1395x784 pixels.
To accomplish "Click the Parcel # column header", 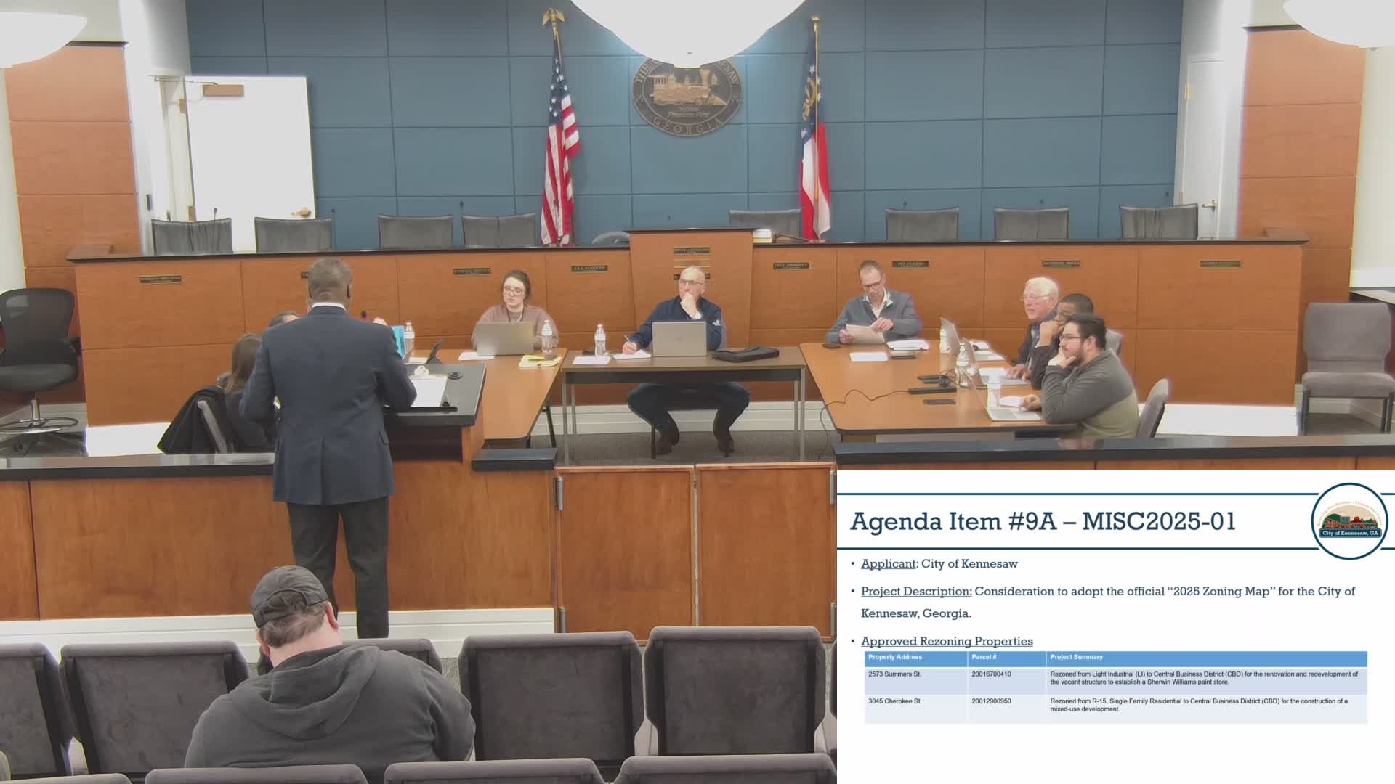I will point(984,658).
